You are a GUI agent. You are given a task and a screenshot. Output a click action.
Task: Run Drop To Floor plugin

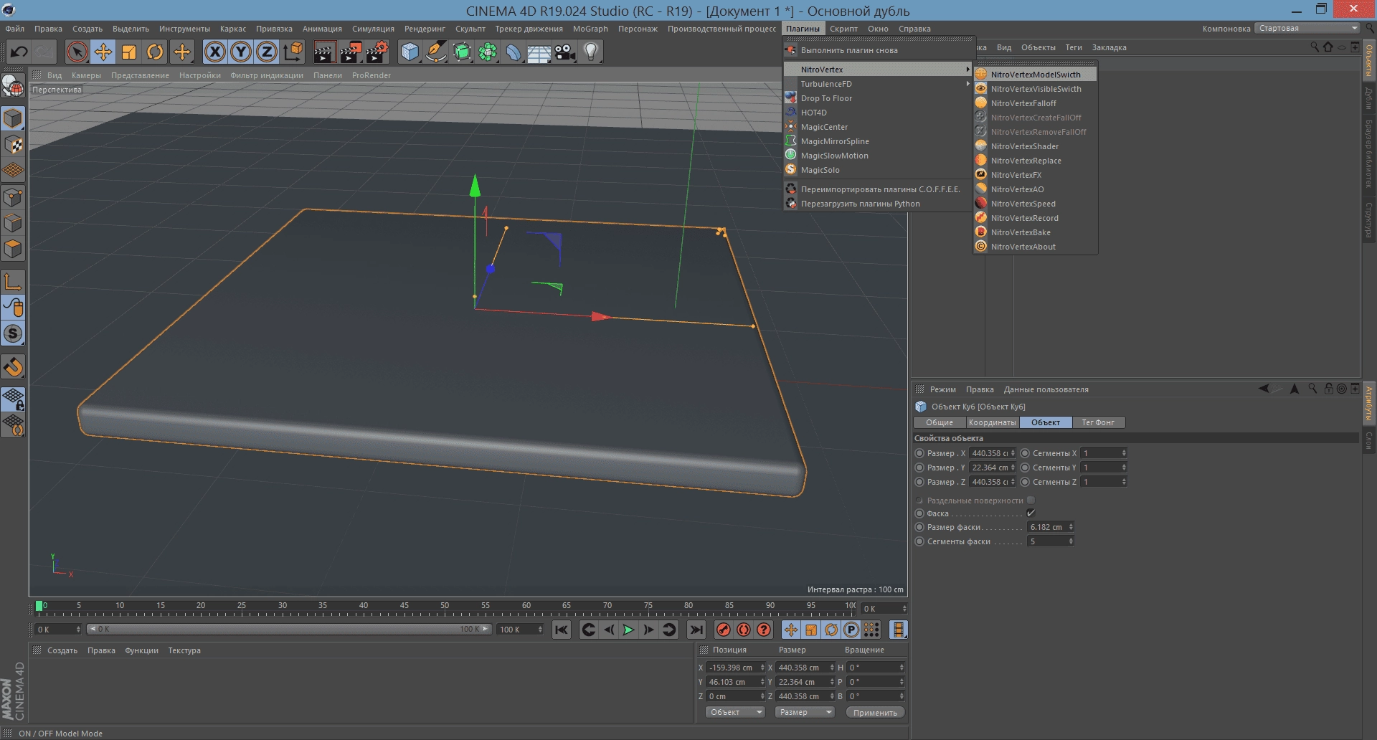coord(878,98)
